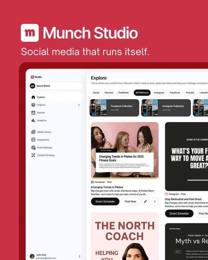The height and width of the screenshot is (260, 208).
Task: Open Content Strategy text label
Action: click(46, 155)
